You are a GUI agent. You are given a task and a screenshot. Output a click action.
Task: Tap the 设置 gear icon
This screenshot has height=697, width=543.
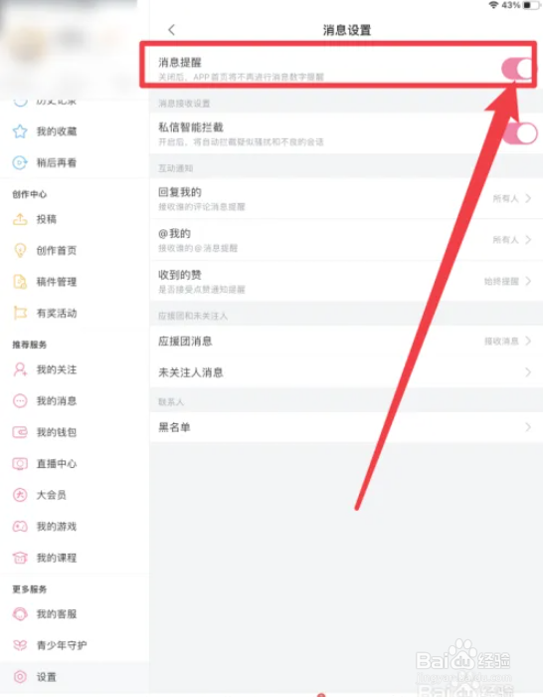[x=20, y=676]
